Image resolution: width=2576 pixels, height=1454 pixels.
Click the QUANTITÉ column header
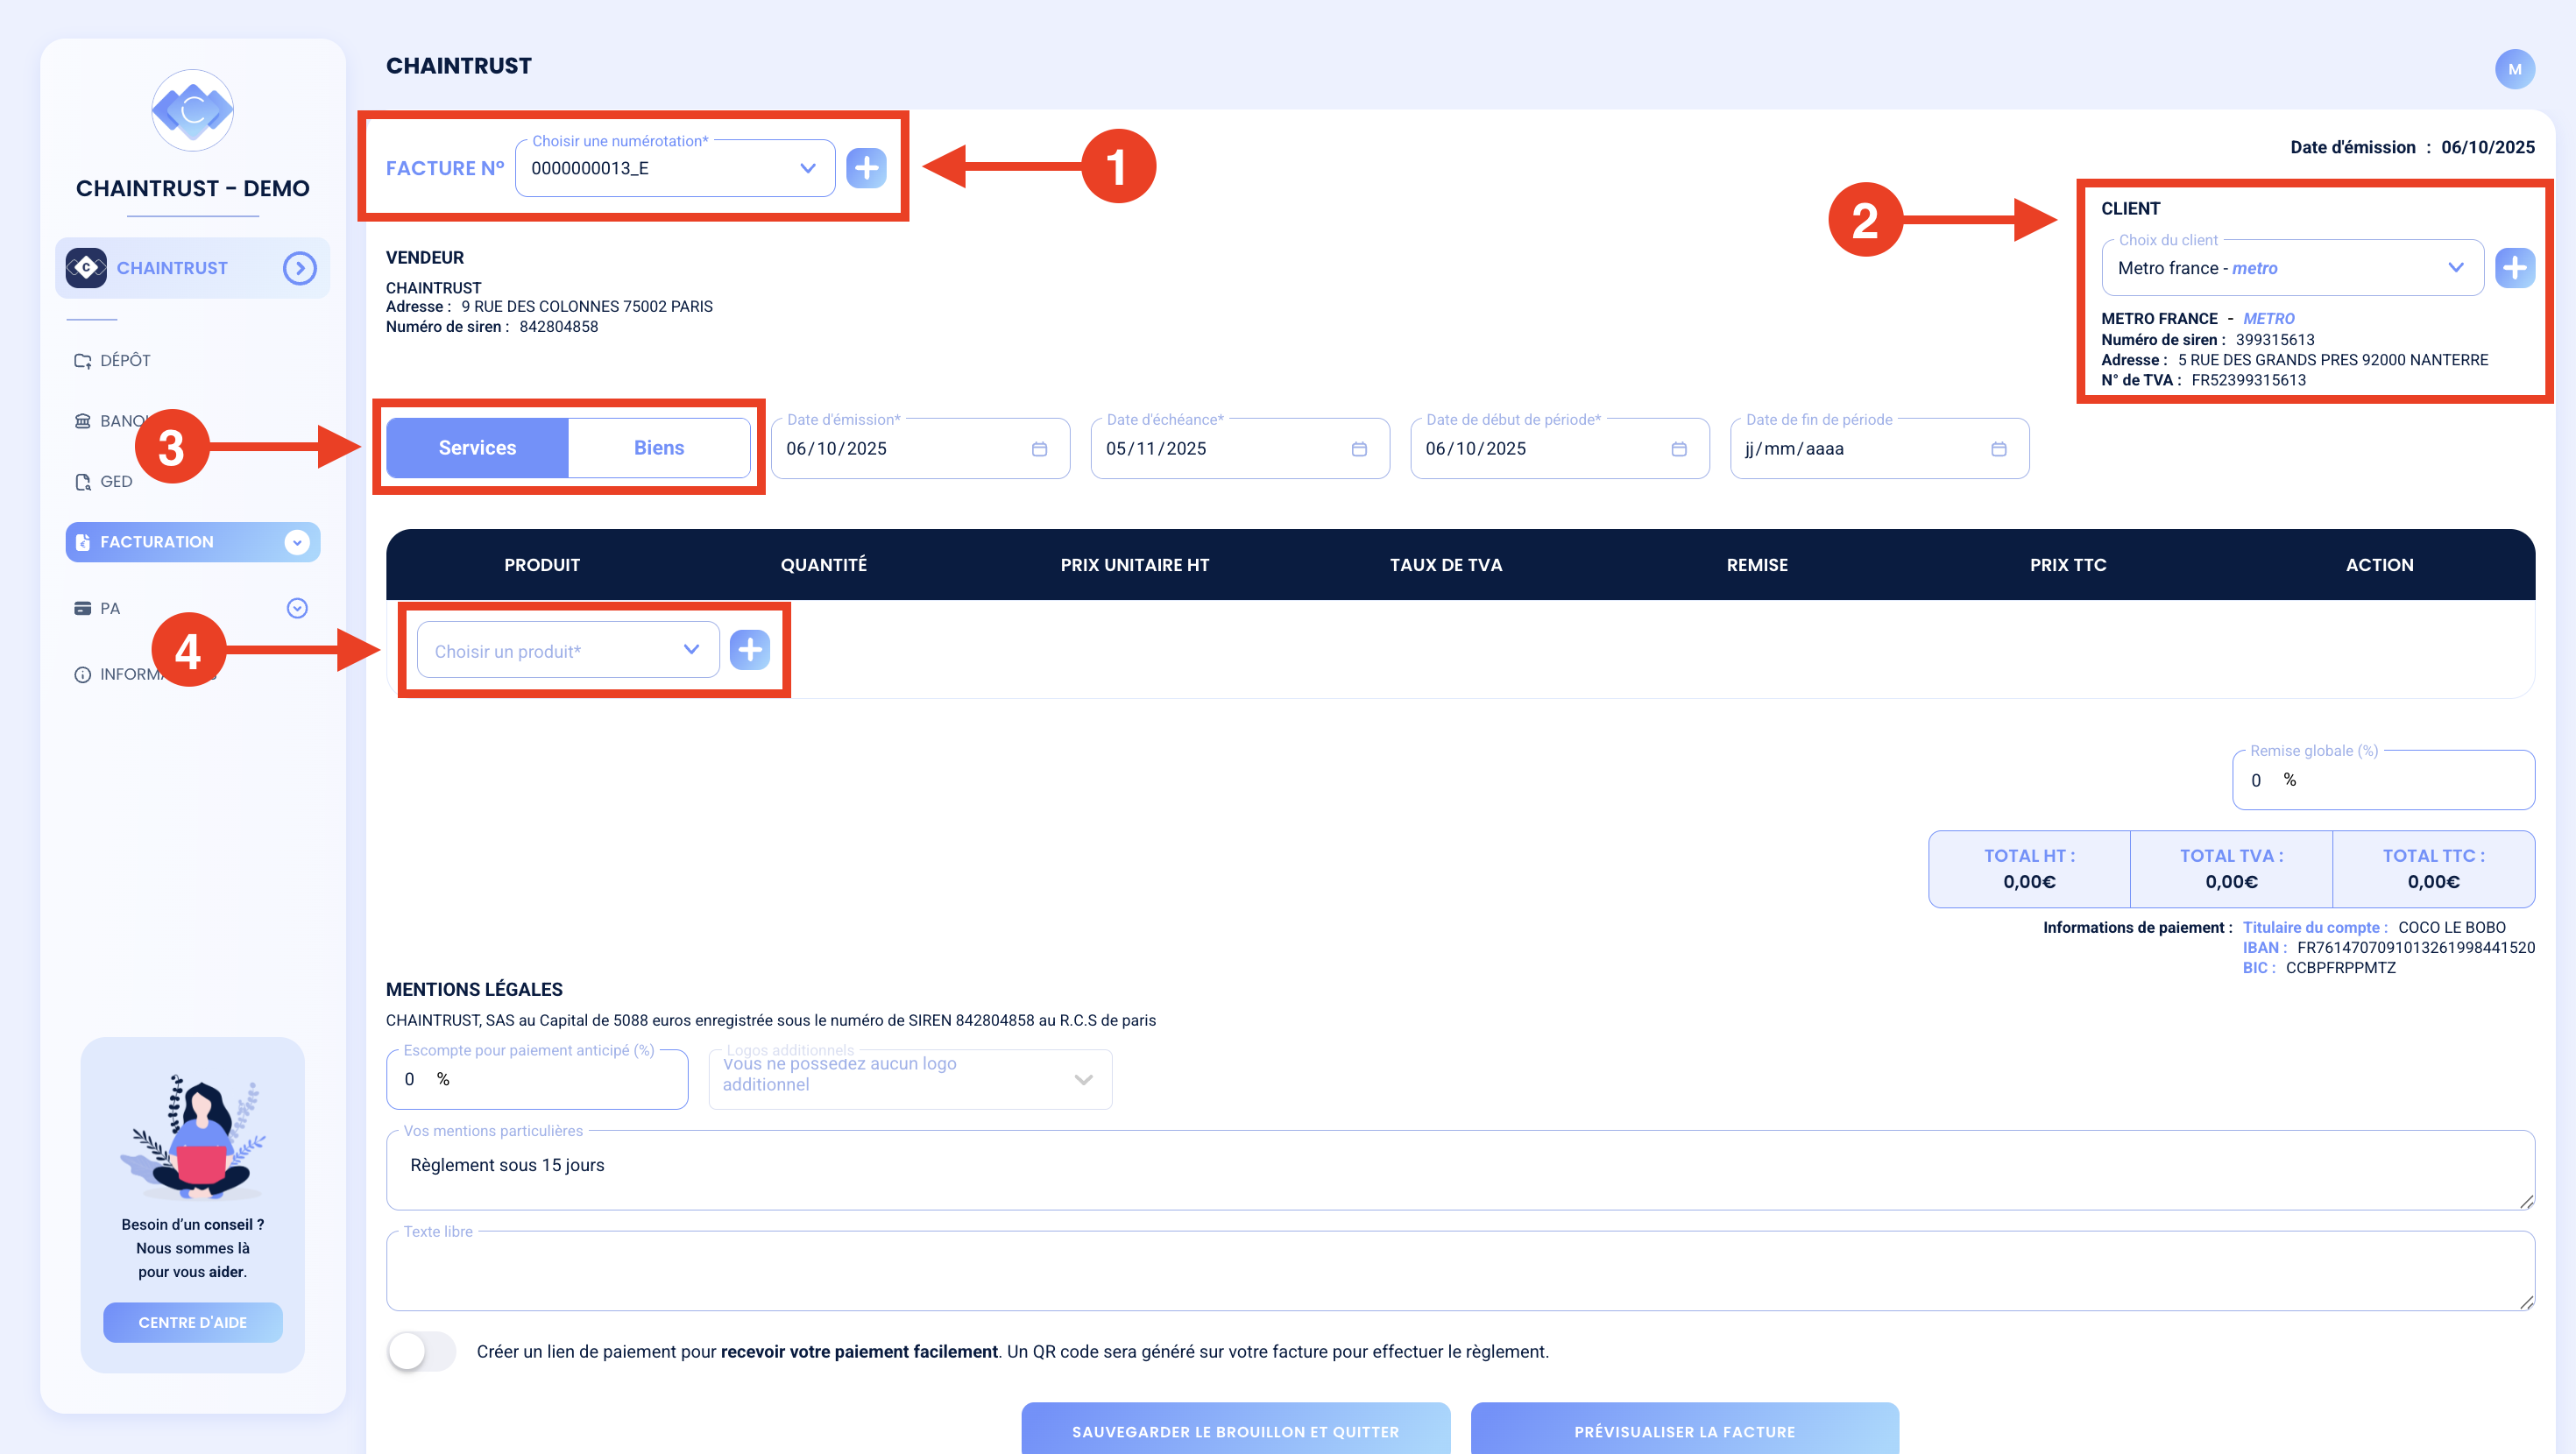pos(824,565)
